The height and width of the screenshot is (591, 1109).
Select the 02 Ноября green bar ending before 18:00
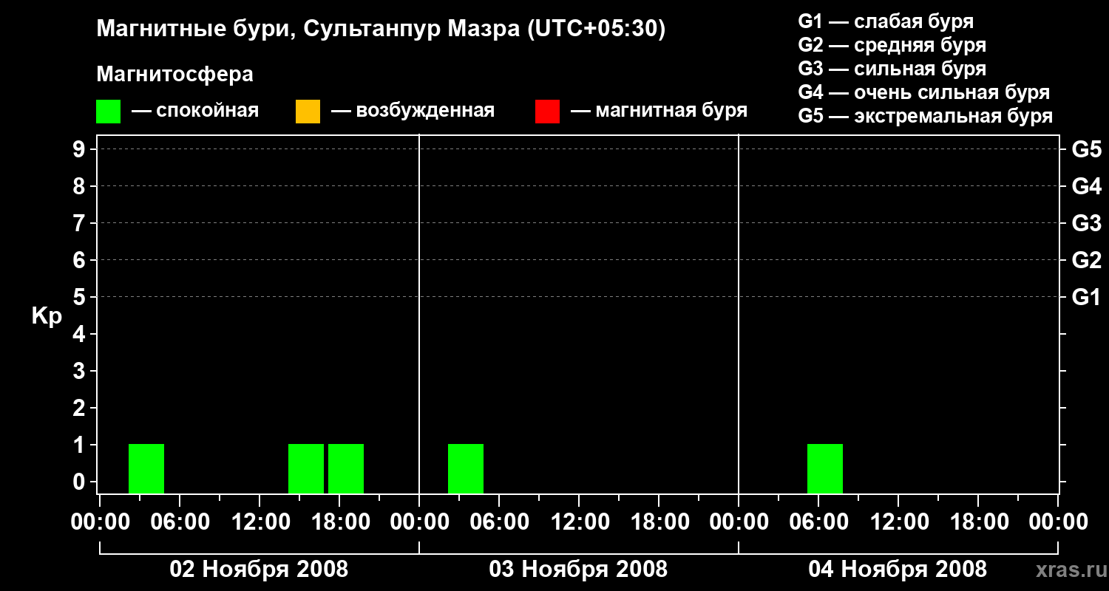tap(306, 468)
